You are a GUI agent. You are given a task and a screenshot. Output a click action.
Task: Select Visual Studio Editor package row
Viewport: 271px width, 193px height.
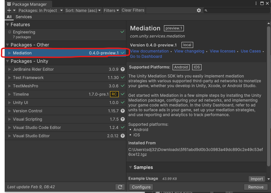point(66,136)
